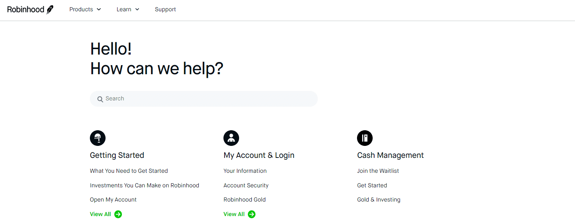Click inside the Search input field

pos(204,99)
